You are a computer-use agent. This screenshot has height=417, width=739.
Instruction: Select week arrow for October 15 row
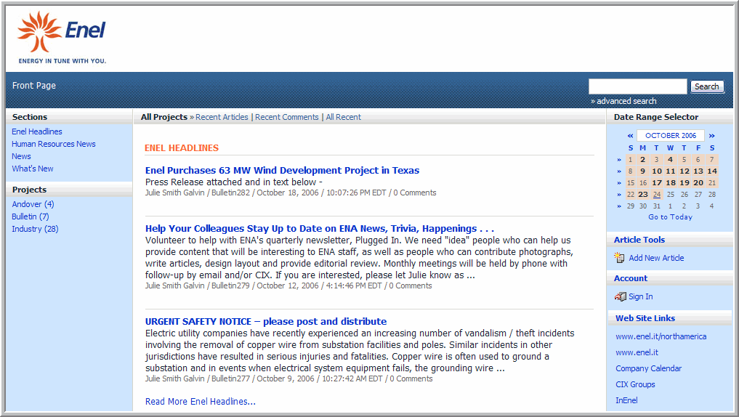(619, 183)
